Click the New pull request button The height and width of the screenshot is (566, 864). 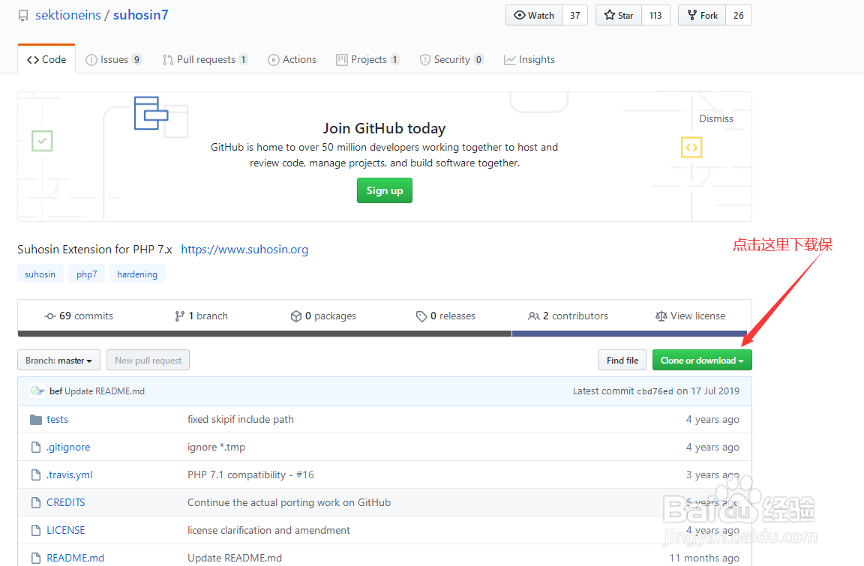click(148, 360)
